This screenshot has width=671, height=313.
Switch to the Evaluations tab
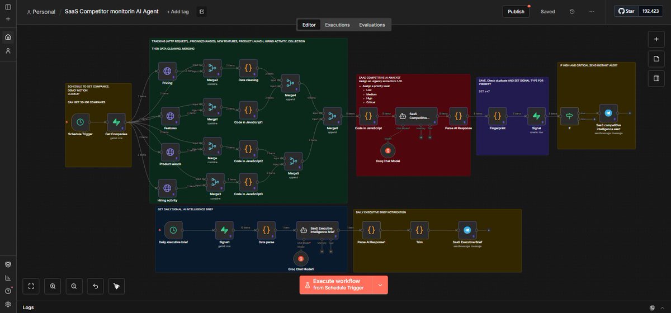pyautogui.click(x=372, y=25)
